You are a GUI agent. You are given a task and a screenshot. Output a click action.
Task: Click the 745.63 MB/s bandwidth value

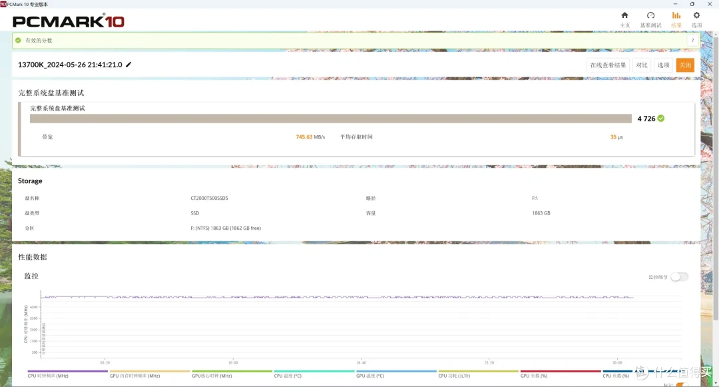[310, 137]
